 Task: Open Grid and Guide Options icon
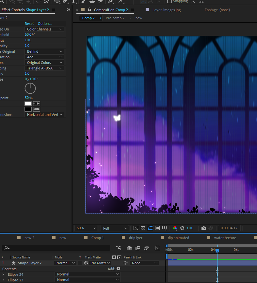[x=165, y=228]
